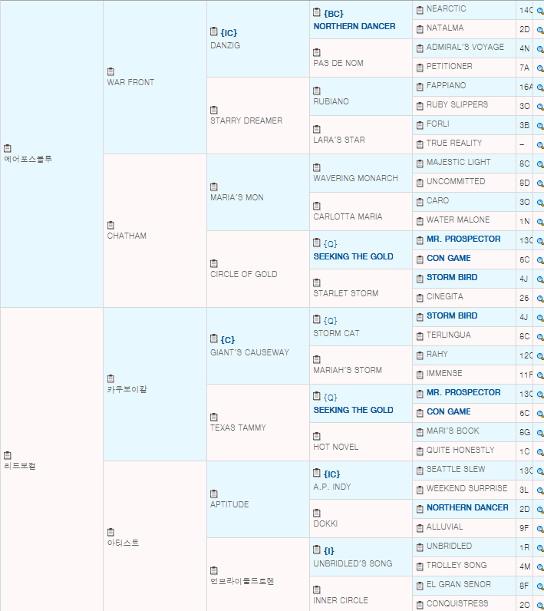Image resolution: width=544 pixels, height=611 pixels.
Task: Open the clipboard icon beside NEARCTIC
Action: coord(420,9)
